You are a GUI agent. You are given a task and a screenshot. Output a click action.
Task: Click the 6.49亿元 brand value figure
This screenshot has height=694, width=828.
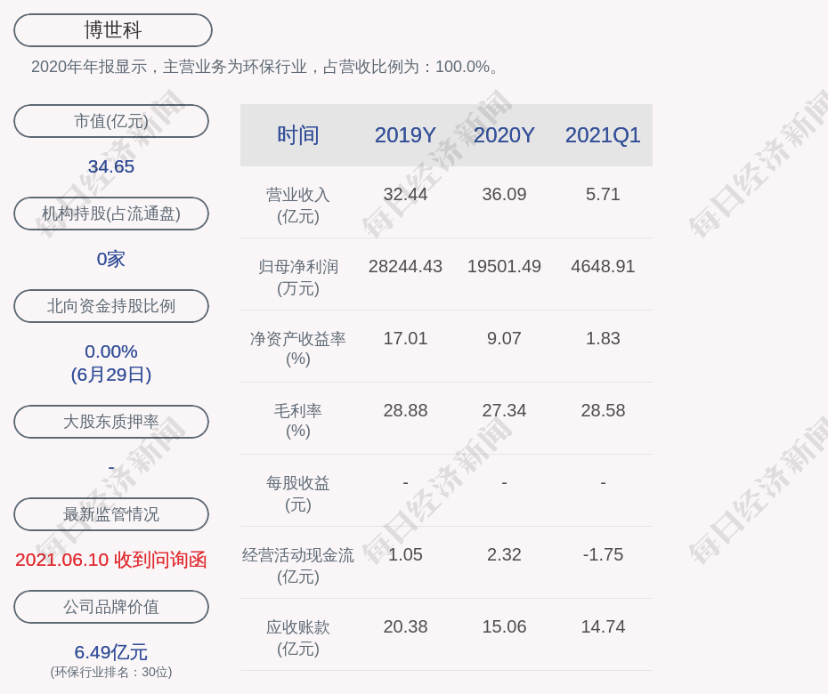[x=111, y=652]
